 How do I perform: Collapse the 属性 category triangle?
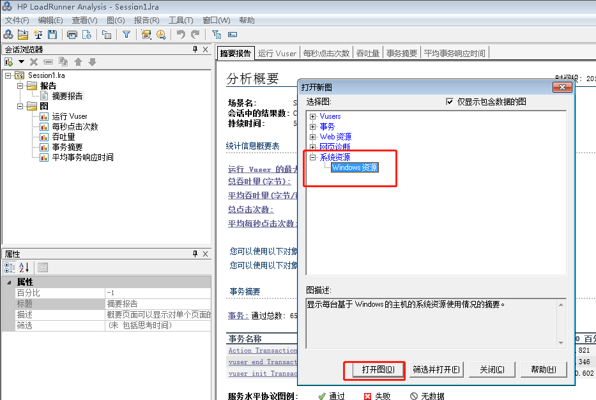pos(8,282)
